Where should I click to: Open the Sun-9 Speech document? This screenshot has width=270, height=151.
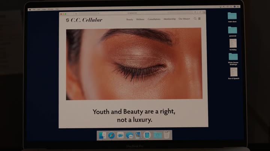pos(233,72)
